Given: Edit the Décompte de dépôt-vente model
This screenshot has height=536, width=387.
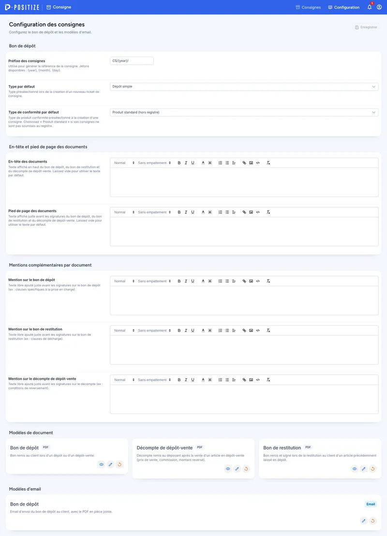Looking at the screenshot, I should (237, 469).
